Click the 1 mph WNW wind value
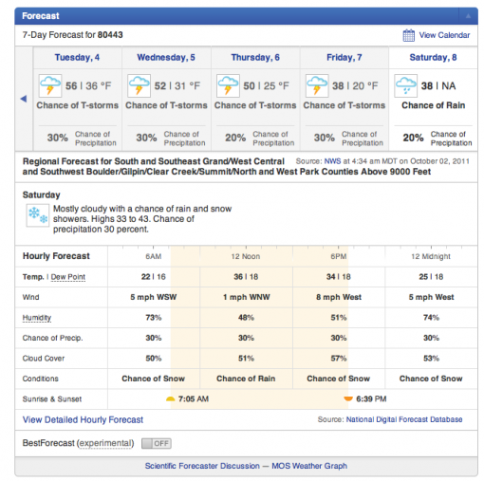 click(x=246, y=297)
